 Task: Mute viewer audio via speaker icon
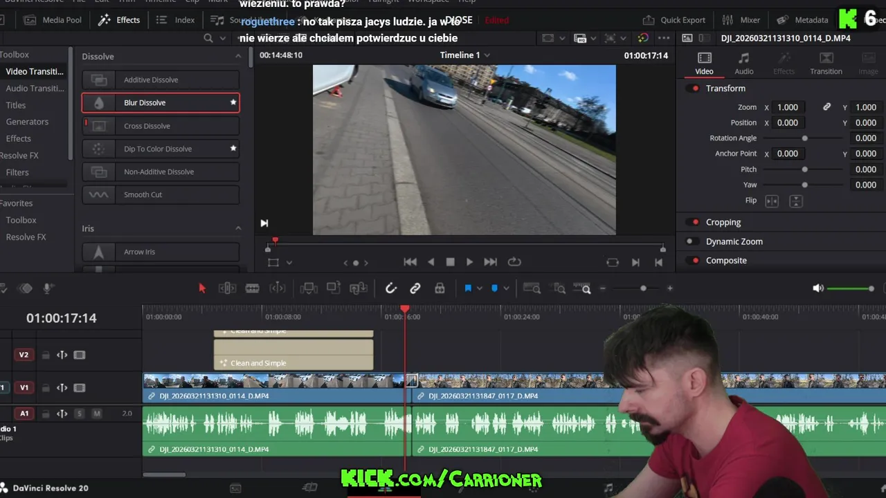818,288
